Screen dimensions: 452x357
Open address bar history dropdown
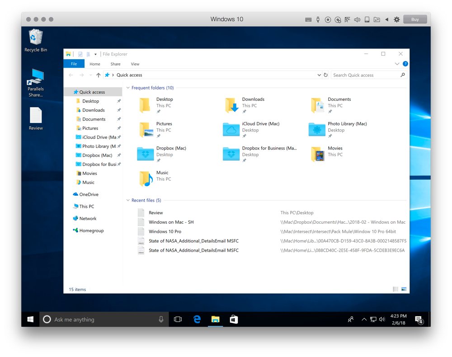click(319, 75)
